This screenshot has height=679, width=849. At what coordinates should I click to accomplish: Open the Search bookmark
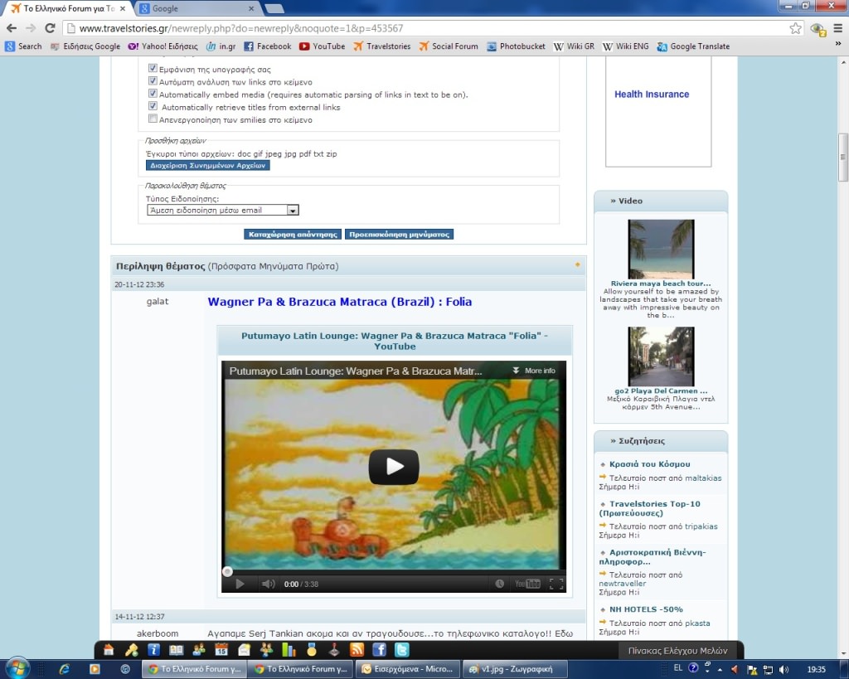23,46
